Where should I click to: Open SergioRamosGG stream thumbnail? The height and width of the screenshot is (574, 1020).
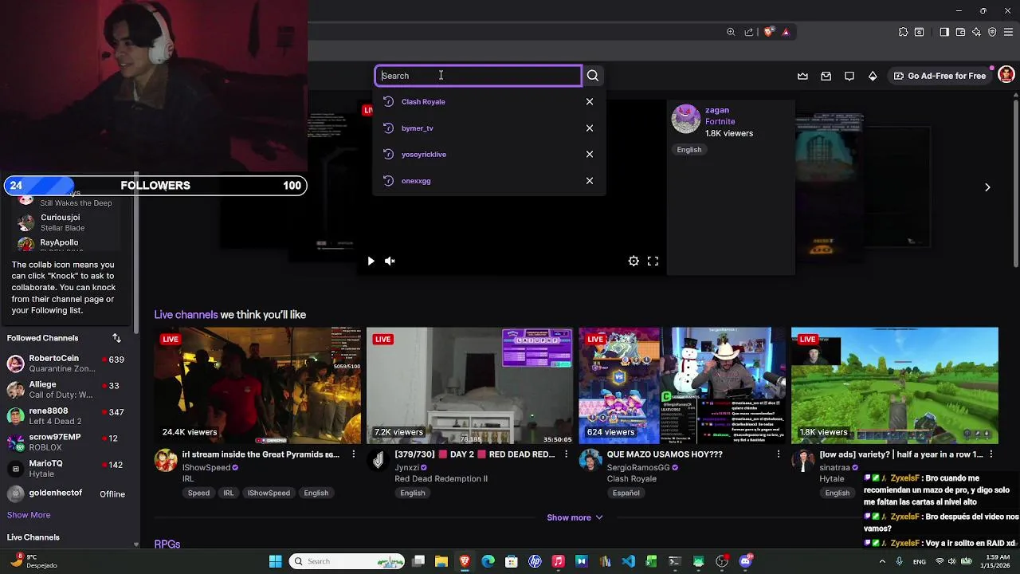click(682, 385)
